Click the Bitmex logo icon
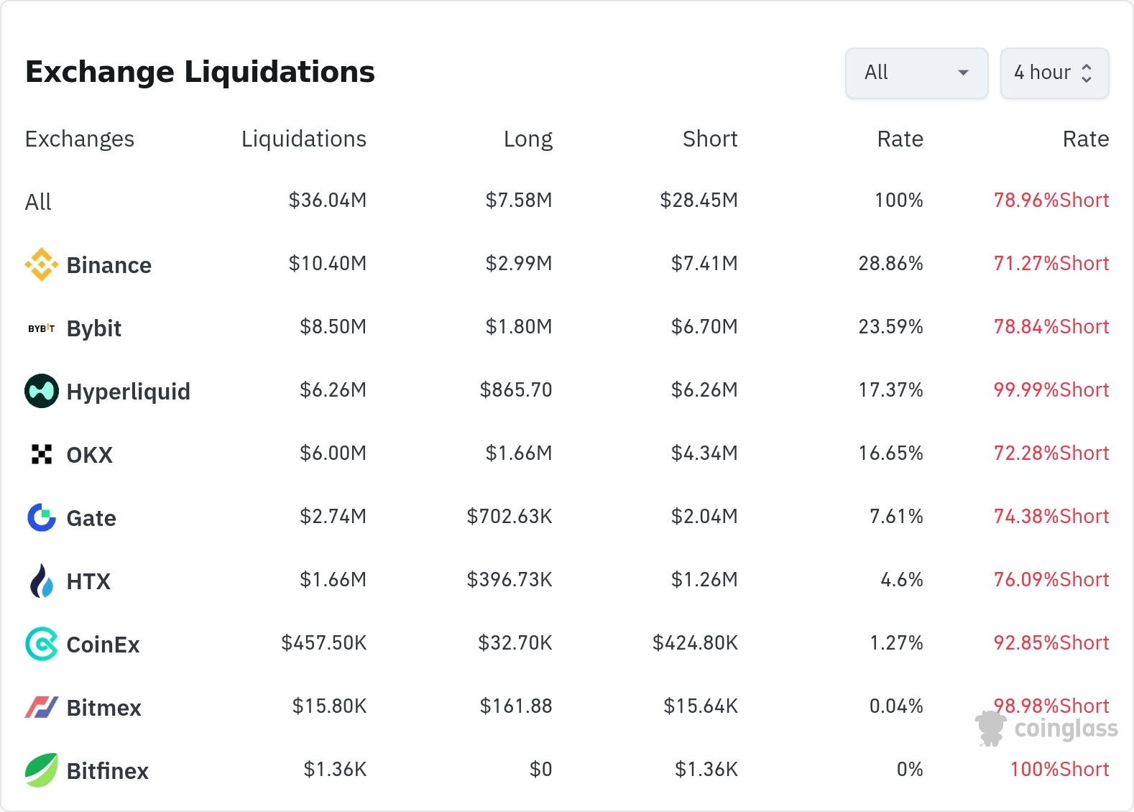The height and width of the screenshot is (812, 1134). (42, 707)
